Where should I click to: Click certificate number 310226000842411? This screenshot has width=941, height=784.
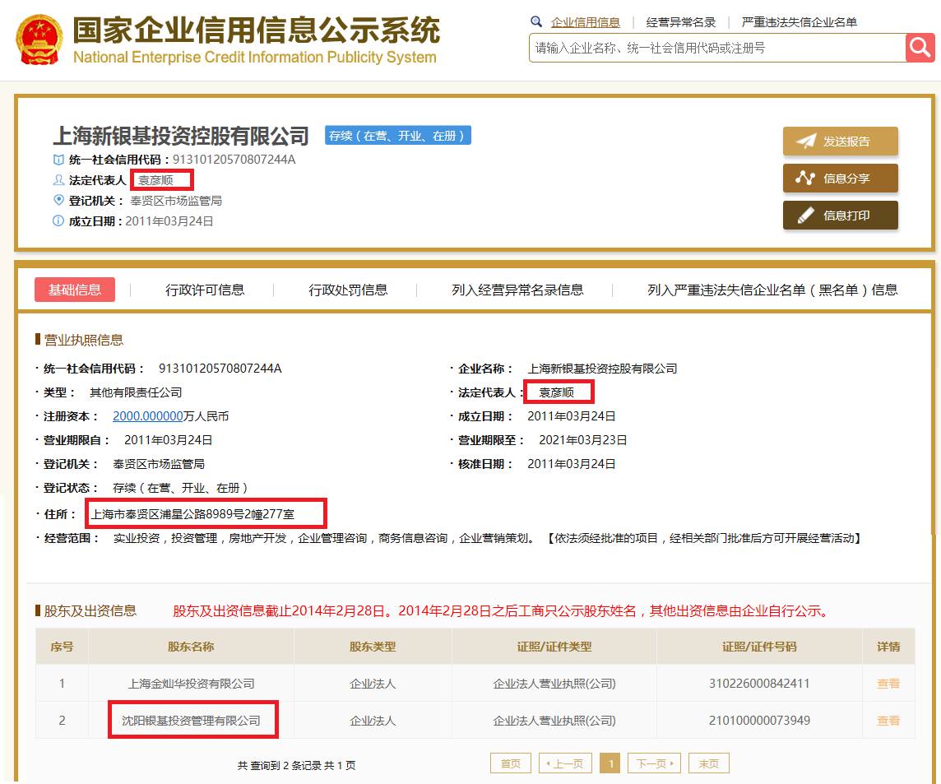coord(759,683)
